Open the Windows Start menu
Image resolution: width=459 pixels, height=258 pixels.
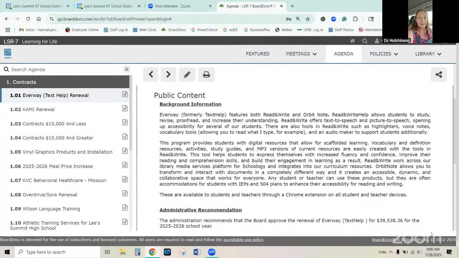pos(7,252)
